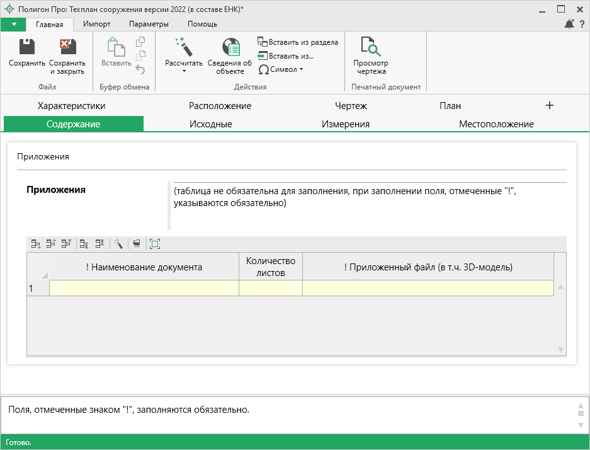Open the green application menu dropdown

pos(13,24)
